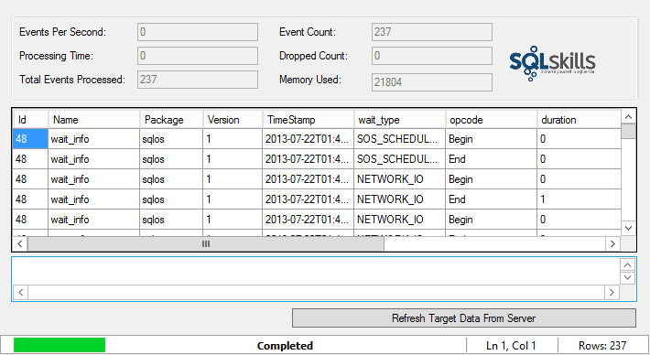Click the details text pane area
The image size is (650, 355).
click(316, 272)
